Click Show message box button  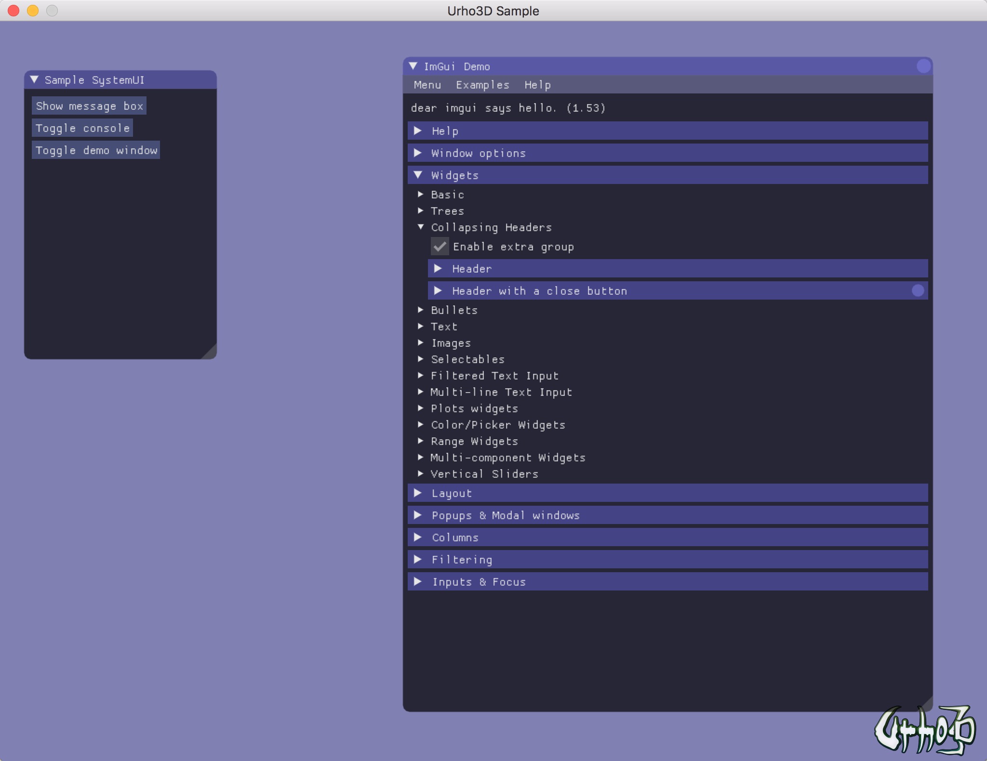click(x=89, y=106)
